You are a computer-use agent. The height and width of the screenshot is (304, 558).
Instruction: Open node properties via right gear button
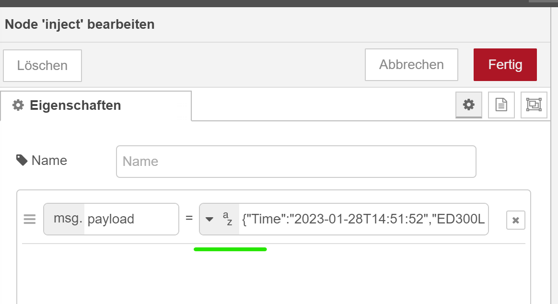pyautogui.click(x=468, y=105)
